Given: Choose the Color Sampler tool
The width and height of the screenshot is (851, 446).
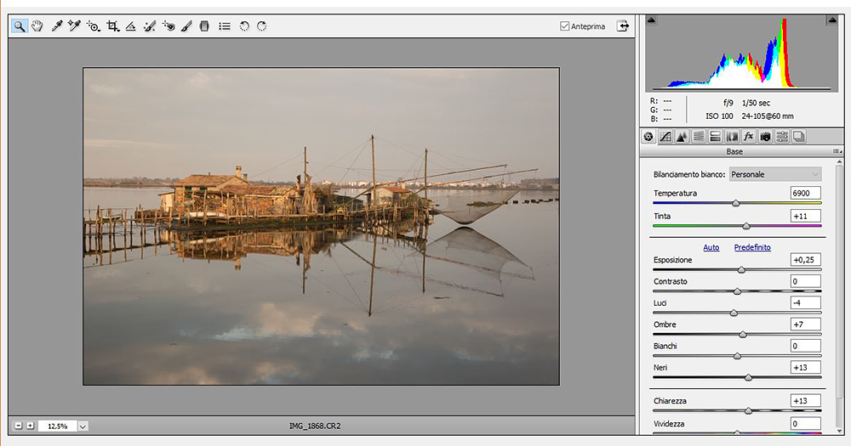Looking at the screenshot, I should click(74, 26).
